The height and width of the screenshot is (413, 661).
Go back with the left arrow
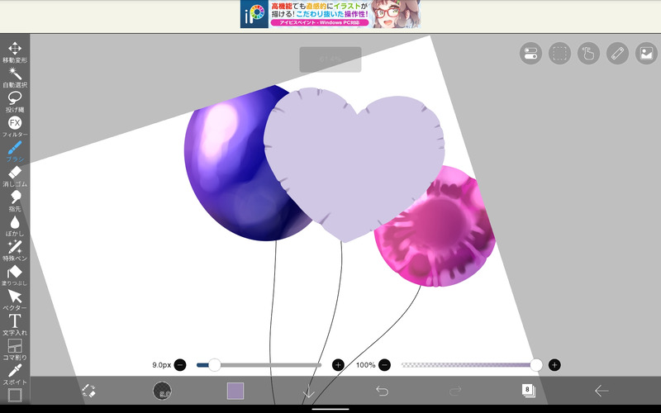(602, 391)
